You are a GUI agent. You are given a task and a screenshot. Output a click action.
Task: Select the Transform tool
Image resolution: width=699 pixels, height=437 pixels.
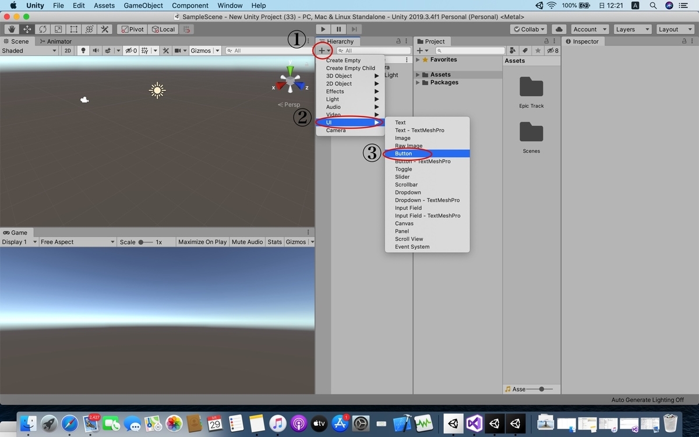click(89, 29)
